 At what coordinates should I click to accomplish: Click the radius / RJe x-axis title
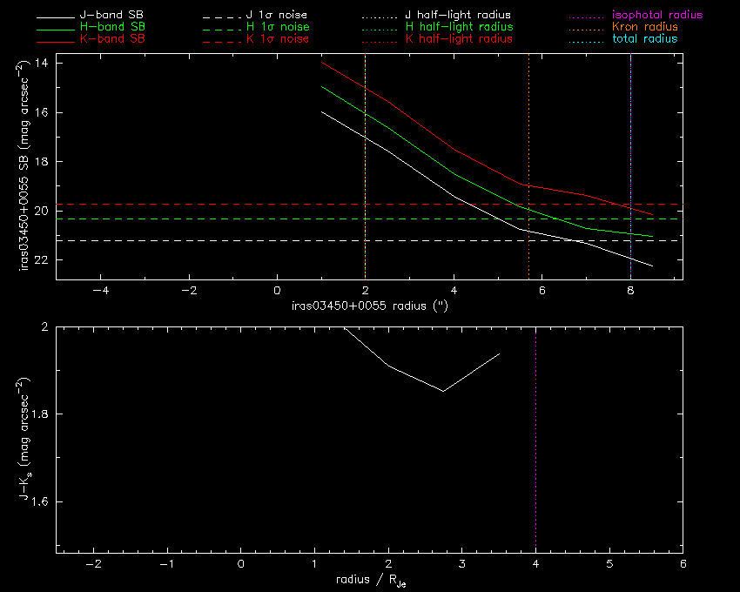(x=370, y=580)
